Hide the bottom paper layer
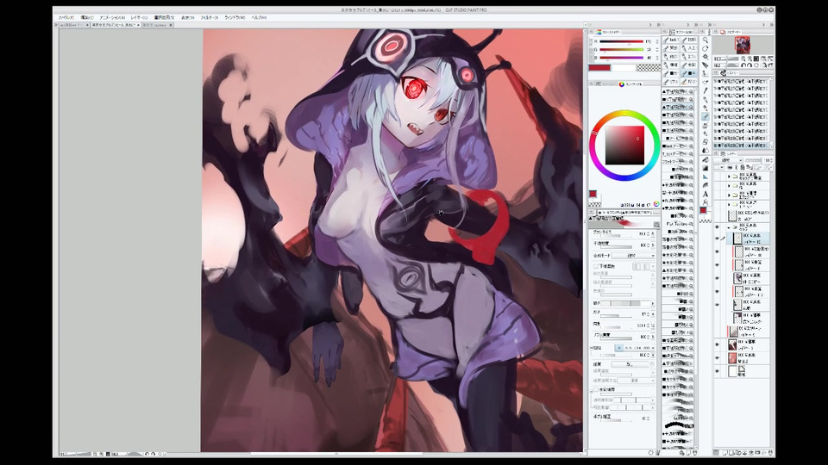The width and height of the screenshot is (828, 465). click(717, 370)
